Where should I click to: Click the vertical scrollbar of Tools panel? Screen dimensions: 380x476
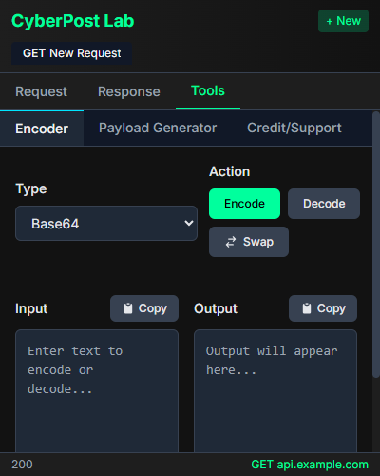[376, 245]
